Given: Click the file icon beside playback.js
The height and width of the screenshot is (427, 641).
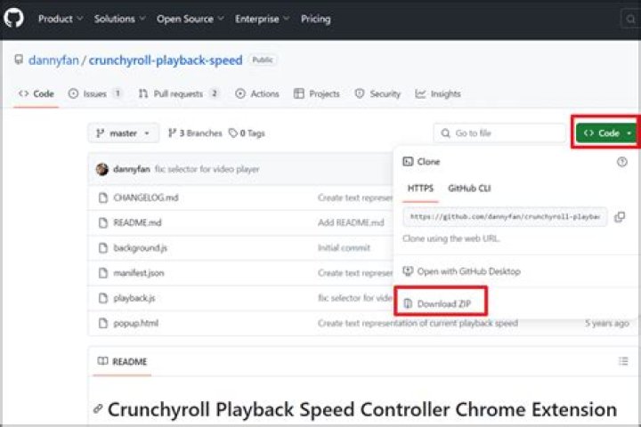Looking at the screenshot, I should (103, 298).
